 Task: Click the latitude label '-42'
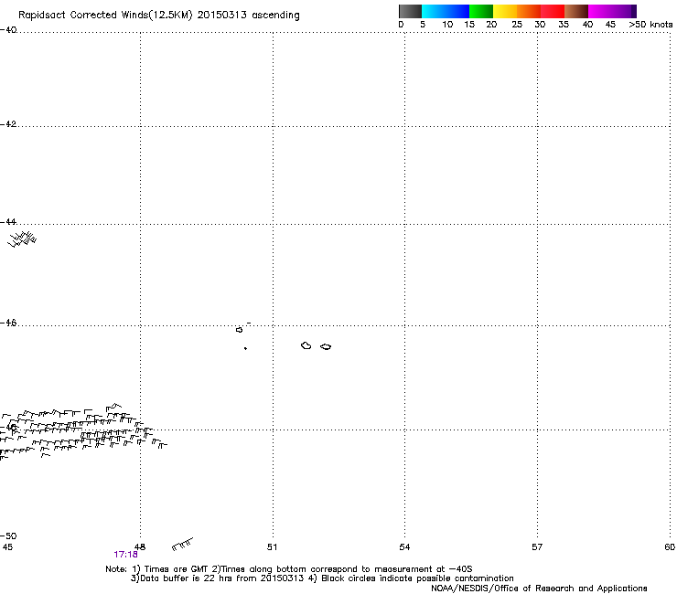8,123
